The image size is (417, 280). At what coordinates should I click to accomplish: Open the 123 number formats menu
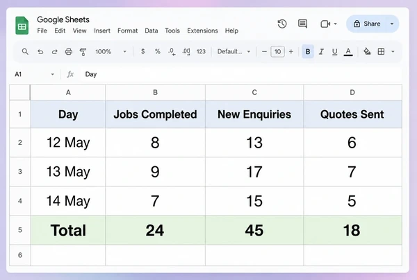tap(201, 51)
